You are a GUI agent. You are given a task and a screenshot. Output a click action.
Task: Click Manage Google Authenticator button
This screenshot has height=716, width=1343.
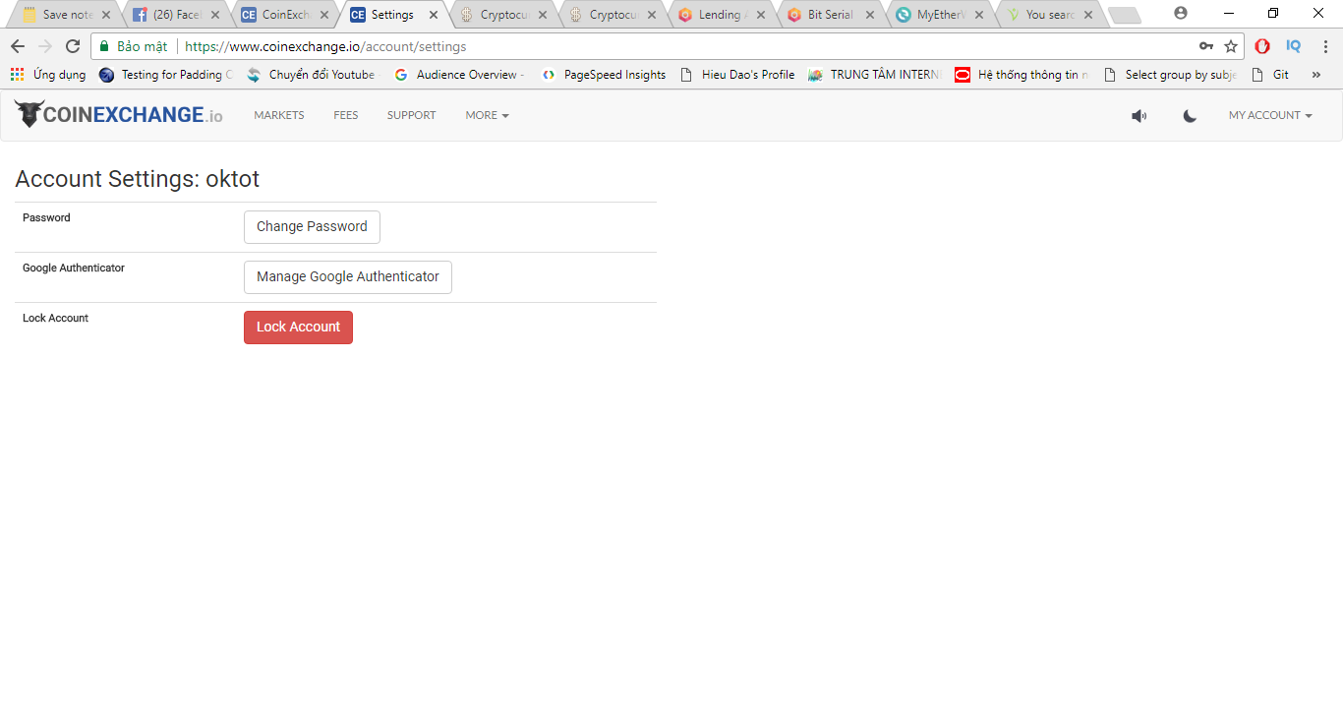(347, 277)
